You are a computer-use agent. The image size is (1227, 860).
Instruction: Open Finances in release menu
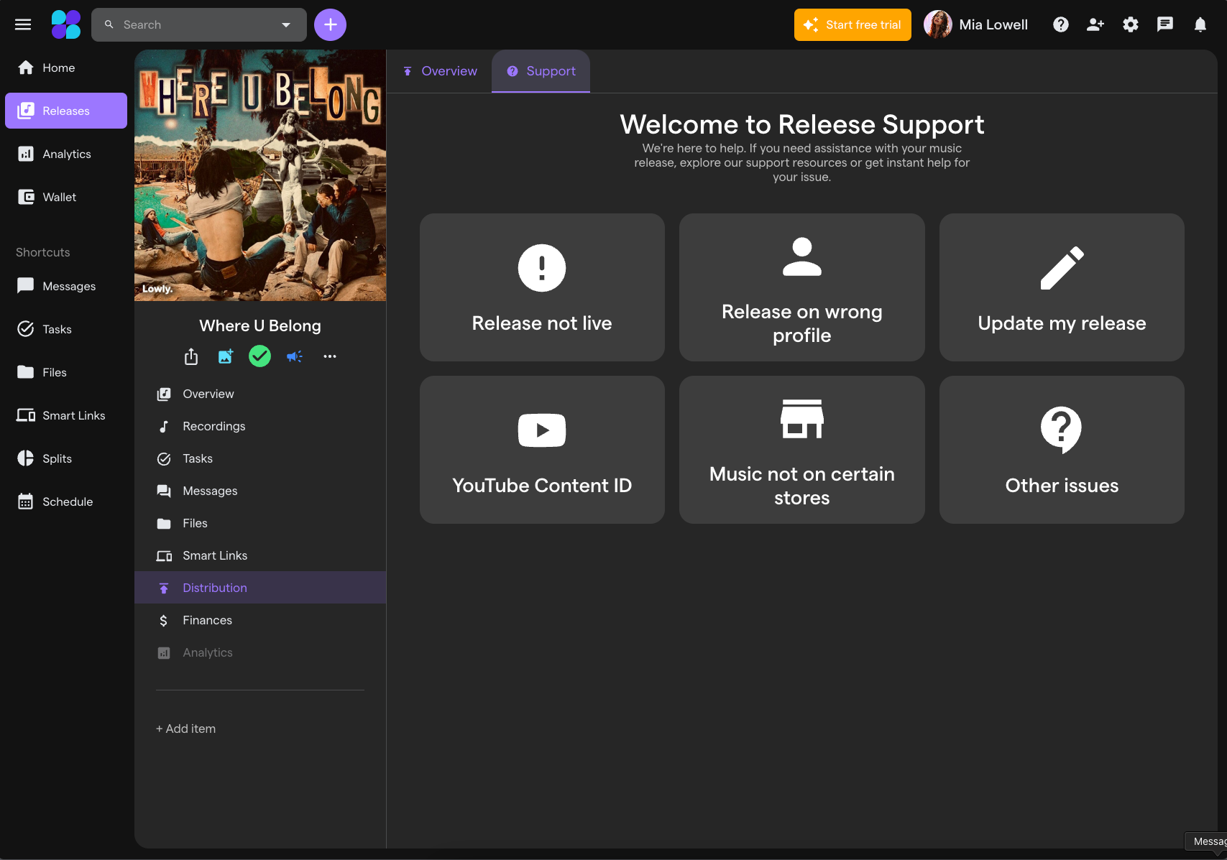coord(260,620)
